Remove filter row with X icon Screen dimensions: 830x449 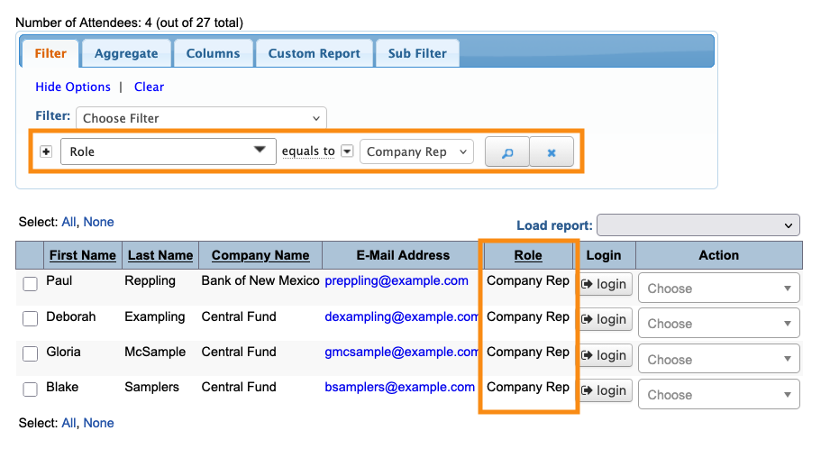tap(552, 152)
